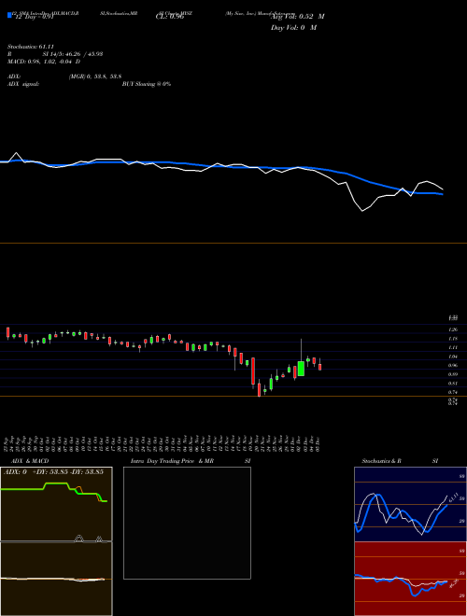Screen dimensions: 467x616
Task: Click the 'ADX & MACD' panel title
Action: click(x=30, y=461)
